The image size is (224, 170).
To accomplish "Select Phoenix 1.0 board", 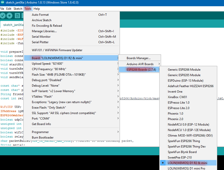I will 188,114.
